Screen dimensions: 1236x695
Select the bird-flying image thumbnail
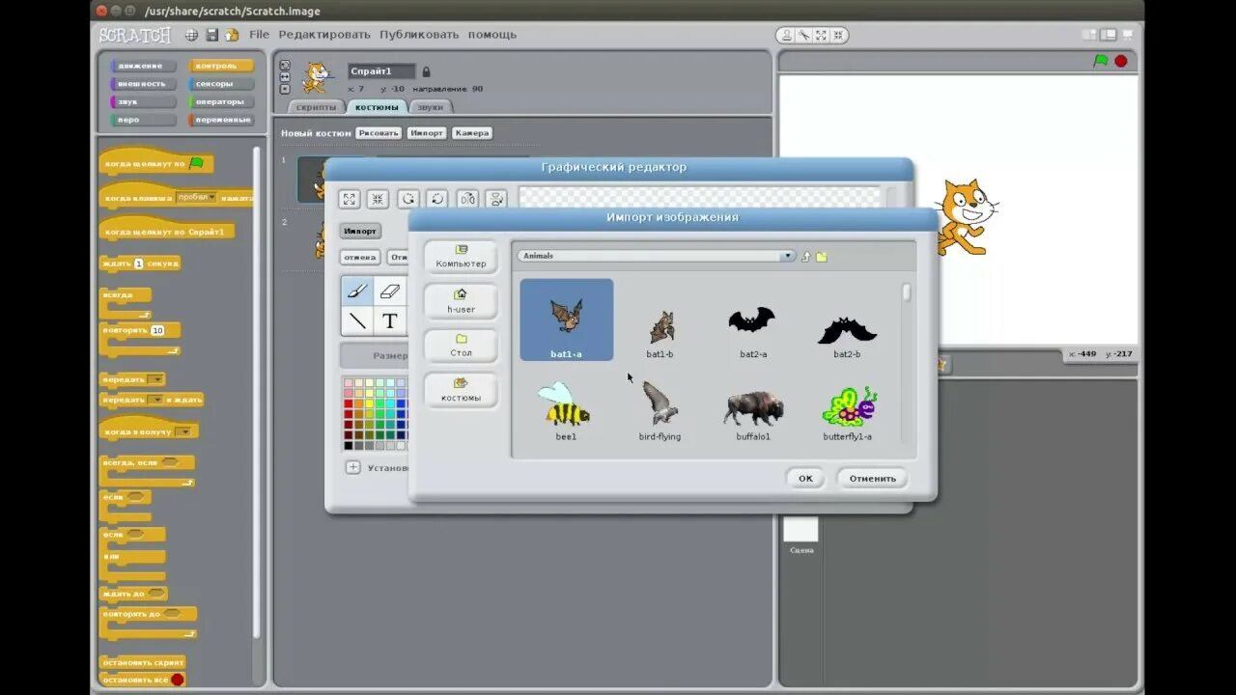pos(660,411)
